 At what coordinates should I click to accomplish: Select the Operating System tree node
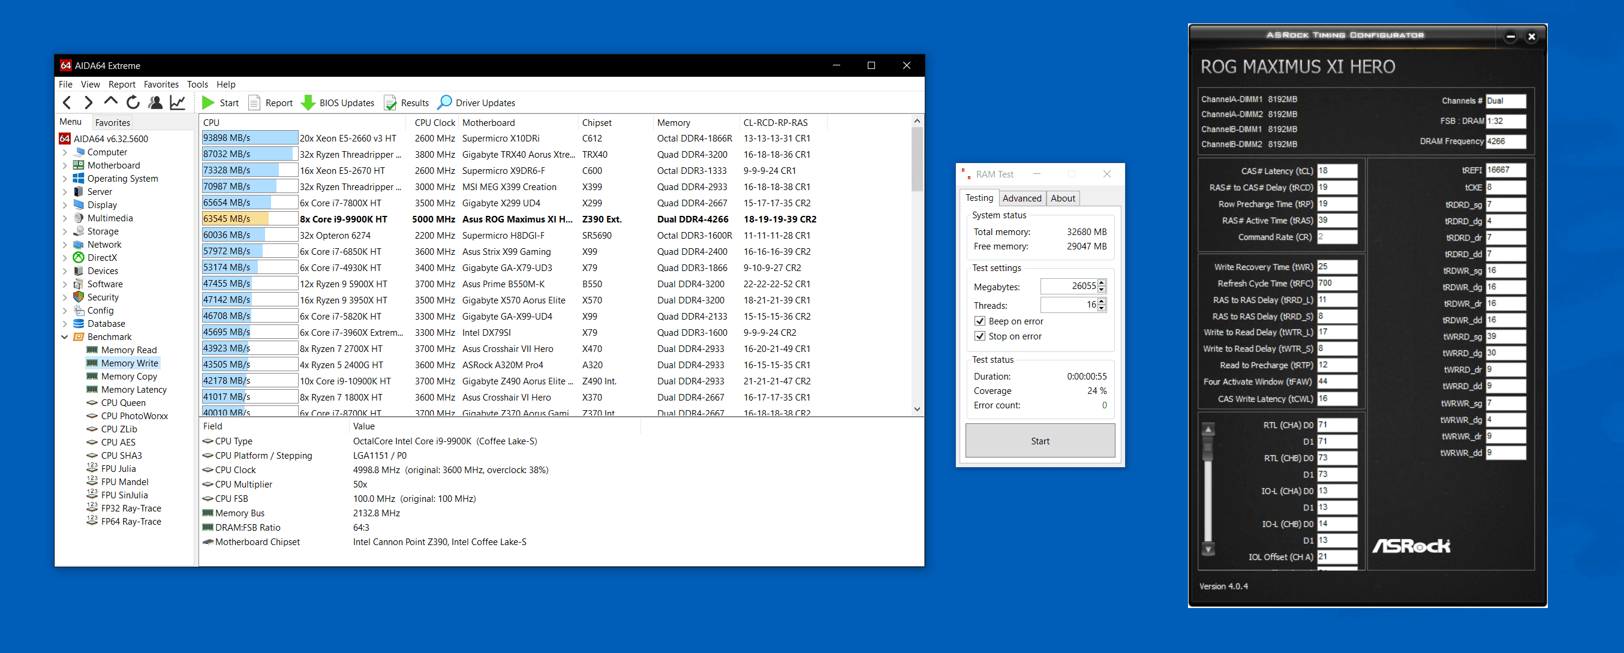tap(122, 179)
